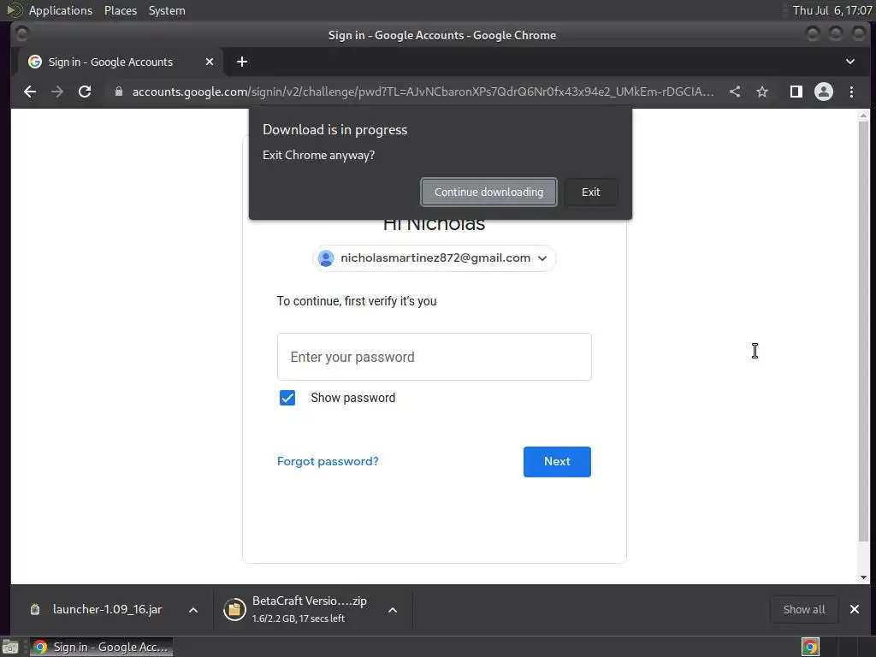
Task: Open launcher-1.09_16.jar download item
Action: tap(107, 609)
